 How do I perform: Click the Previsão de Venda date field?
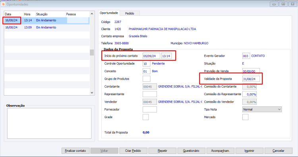point(251,71)
